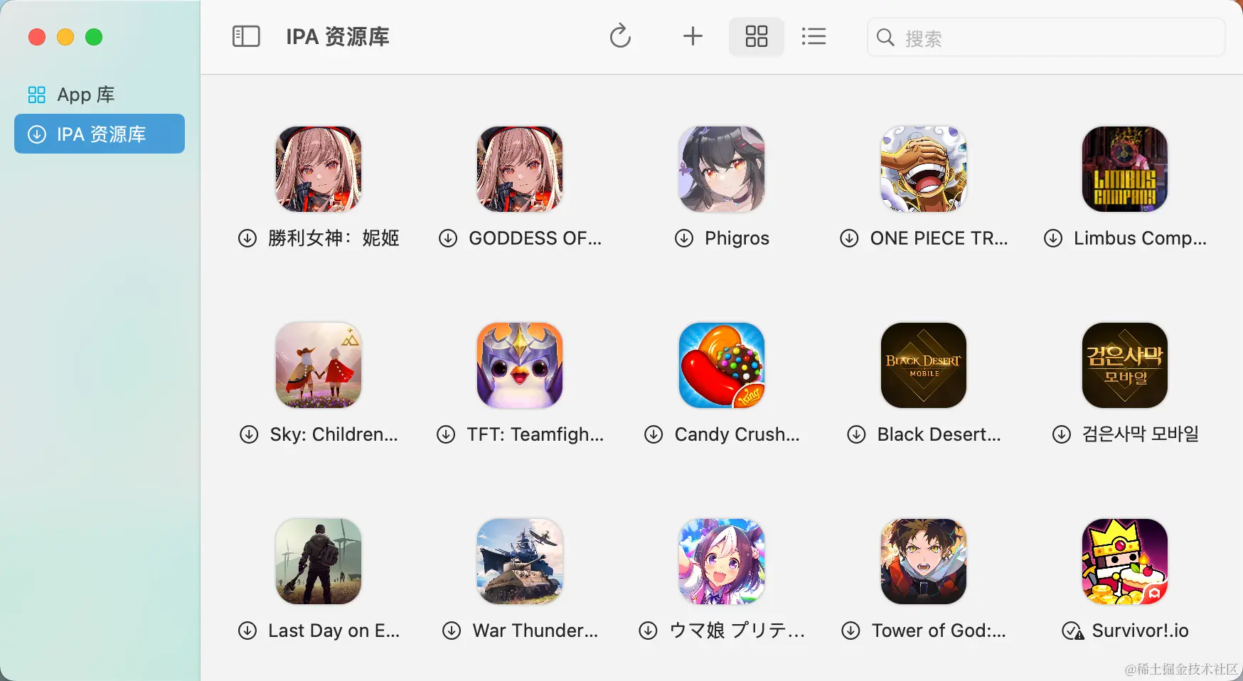
Task: Click the Tower of God label
Action: [x=939, y=631]
